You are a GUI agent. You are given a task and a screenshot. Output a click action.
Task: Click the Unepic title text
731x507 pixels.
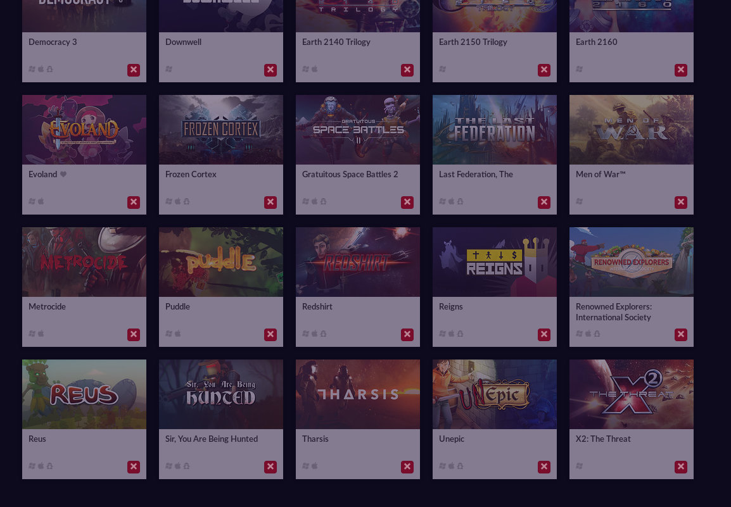click(451, 439)
